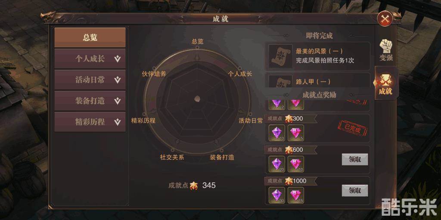The width and height of the screenshot is (441, 220).
Task: Click the scroll icon for 路人甲
Action: click(x=280, y=81)
